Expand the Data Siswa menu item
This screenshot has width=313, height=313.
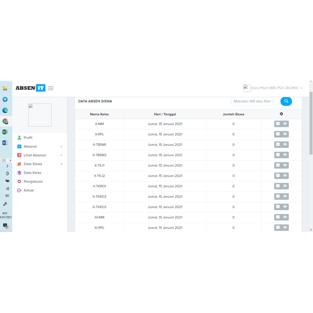(33, 164)
